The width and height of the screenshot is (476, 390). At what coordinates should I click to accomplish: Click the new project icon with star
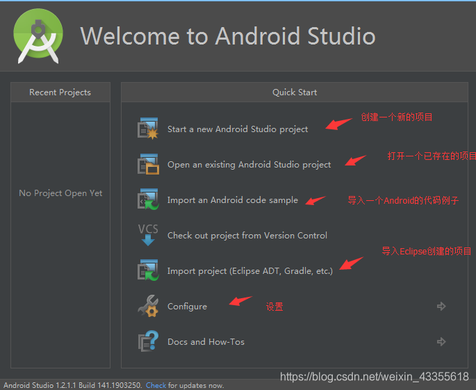pos(148,129)
